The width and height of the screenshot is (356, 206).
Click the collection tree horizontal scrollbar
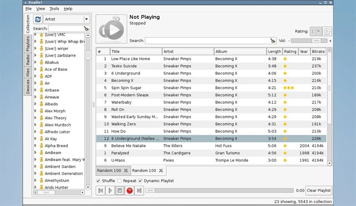pyautogui.click(x=60, y=193)
